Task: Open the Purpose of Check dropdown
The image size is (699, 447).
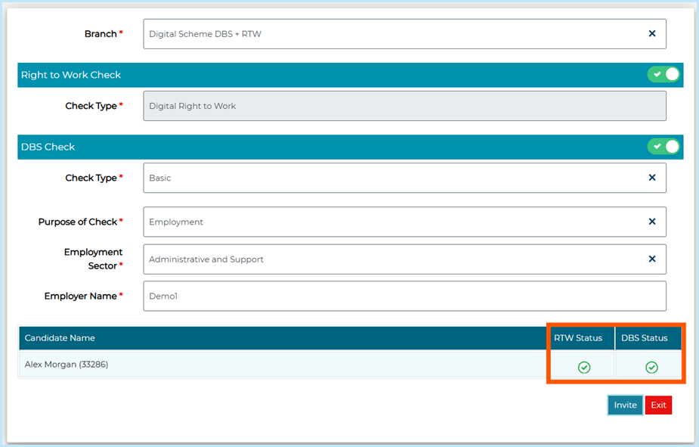Action: click(404, 222)
